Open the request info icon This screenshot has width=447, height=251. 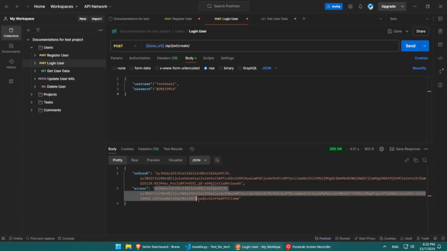(x=440, y=85)
